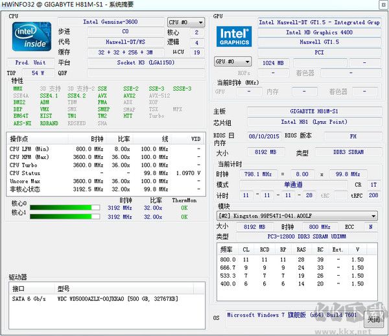Click the RDRAND feature label
389x336 pixels.
tap(49, 123)
